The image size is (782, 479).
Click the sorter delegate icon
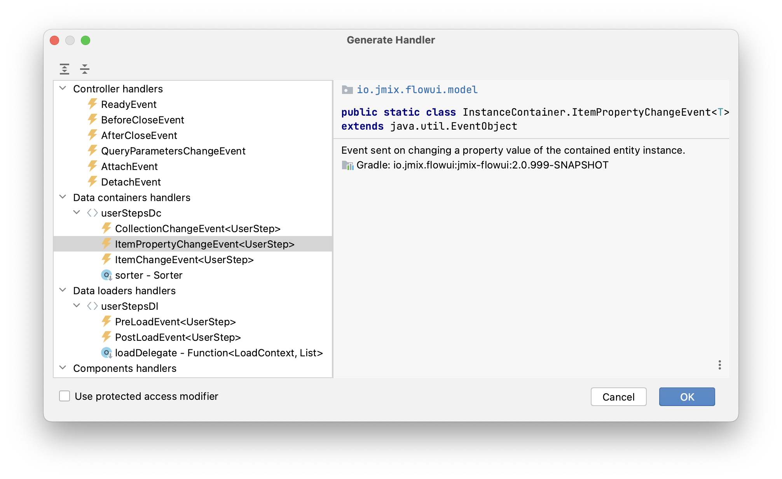click(106, 275)
